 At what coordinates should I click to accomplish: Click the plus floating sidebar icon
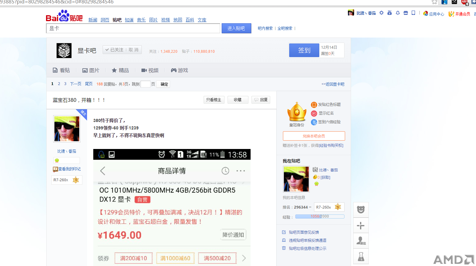[361, 225]
